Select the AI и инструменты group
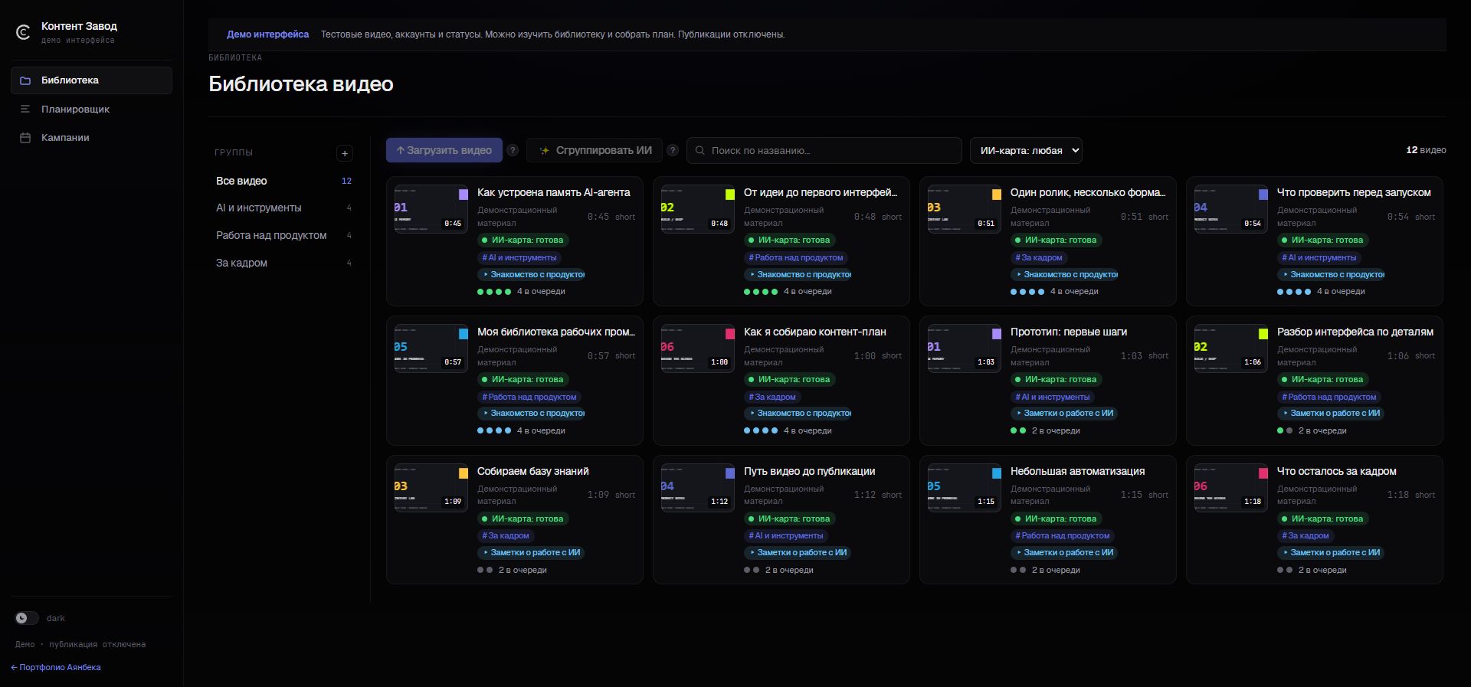Image resolution: width=1471 pixels, height=687 pixels. [x=283, y=208]
